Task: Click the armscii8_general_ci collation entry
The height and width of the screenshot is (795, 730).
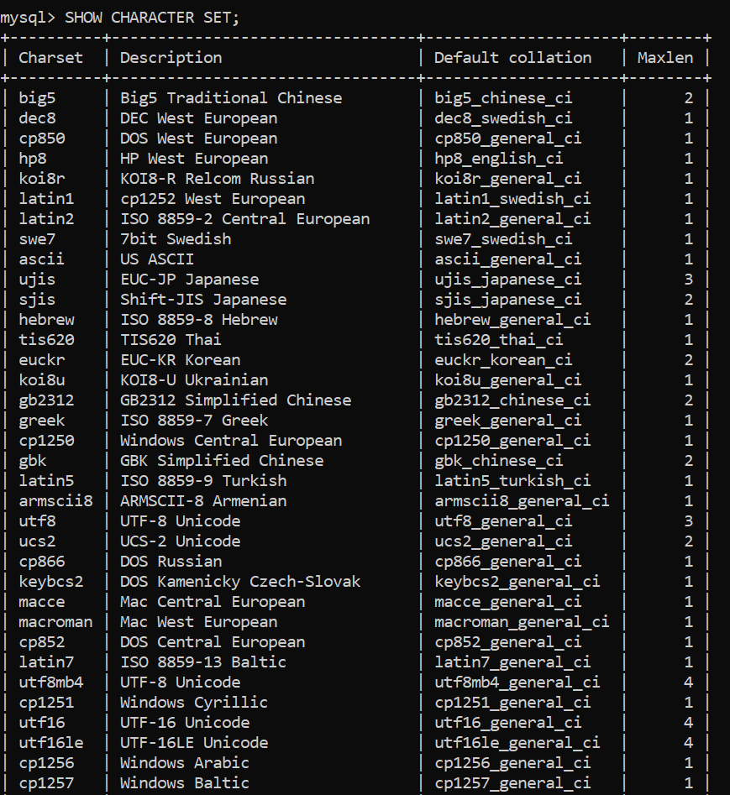Action: pyautogui.click(x=522, y=501)
